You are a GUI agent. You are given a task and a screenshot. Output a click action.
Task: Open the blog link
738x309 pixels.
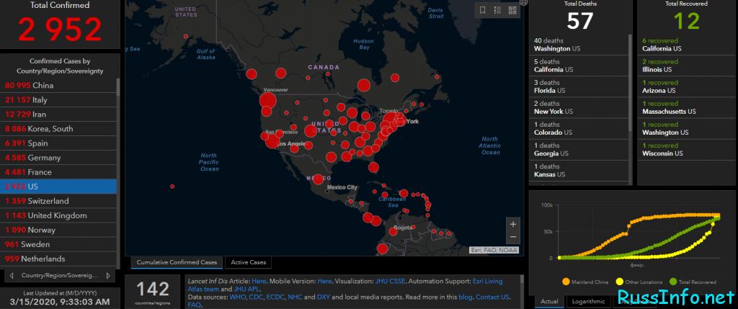click(x=466, y=297)
